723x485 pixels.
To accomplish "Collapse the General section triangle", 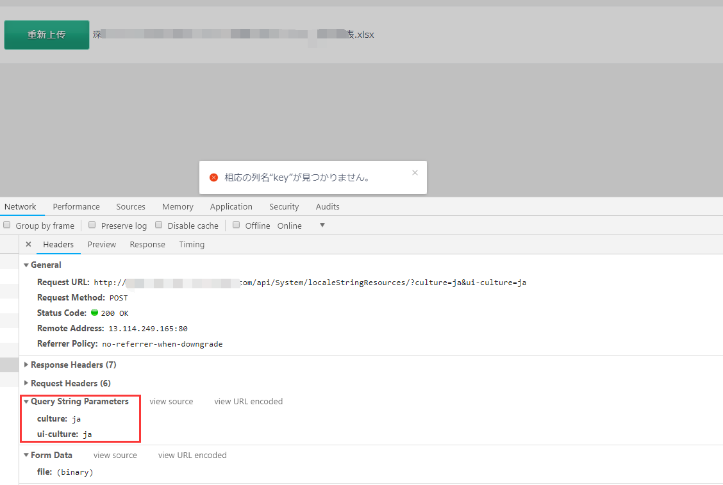I will click(26, 265).
